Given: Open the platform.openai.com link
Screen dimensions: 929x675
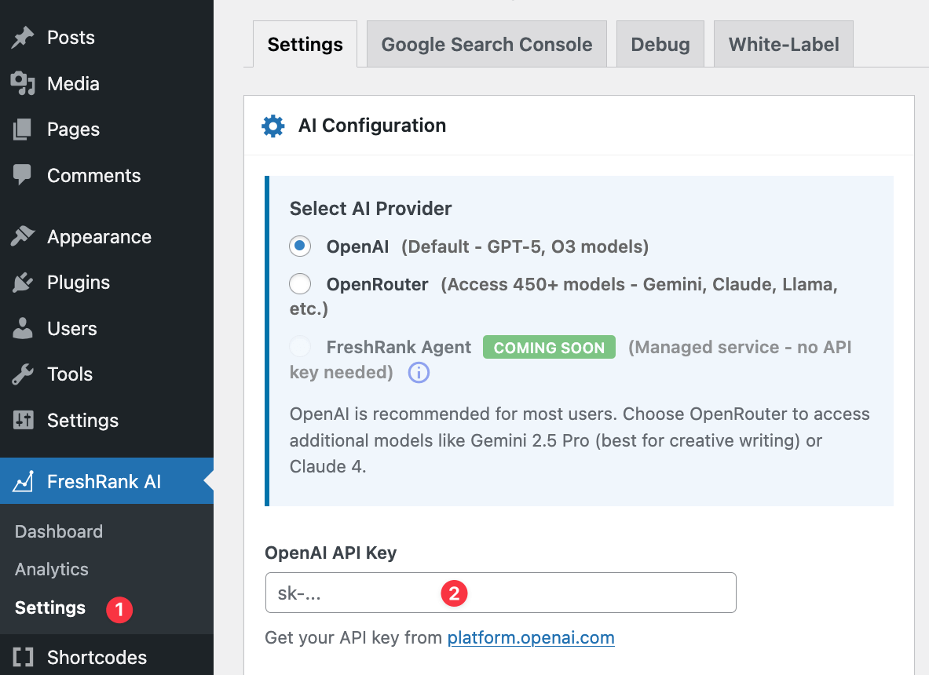Looking at the screenshot, I should 531,637.
